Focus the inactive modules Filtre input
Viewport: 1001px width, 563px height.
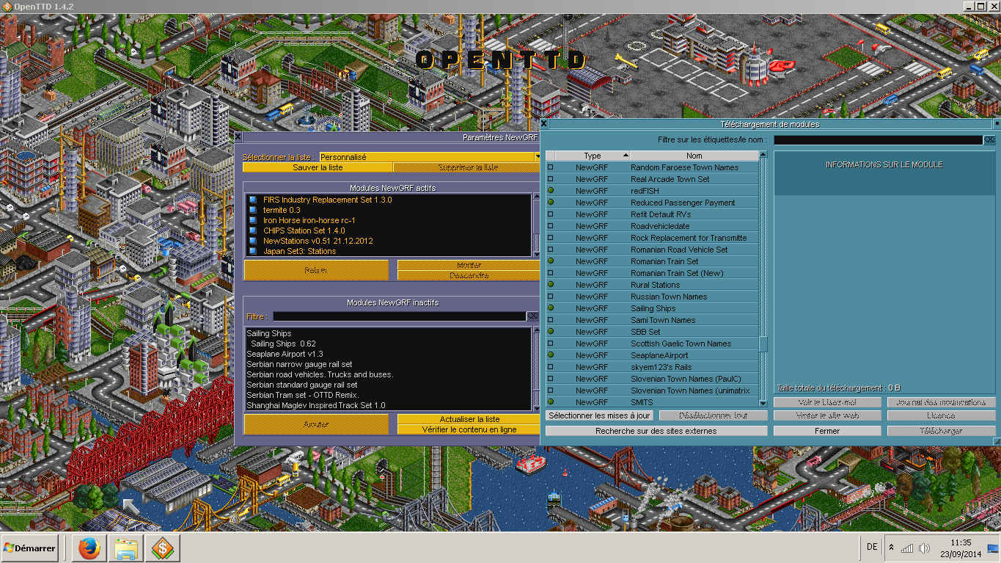click(x=399, y=316)
